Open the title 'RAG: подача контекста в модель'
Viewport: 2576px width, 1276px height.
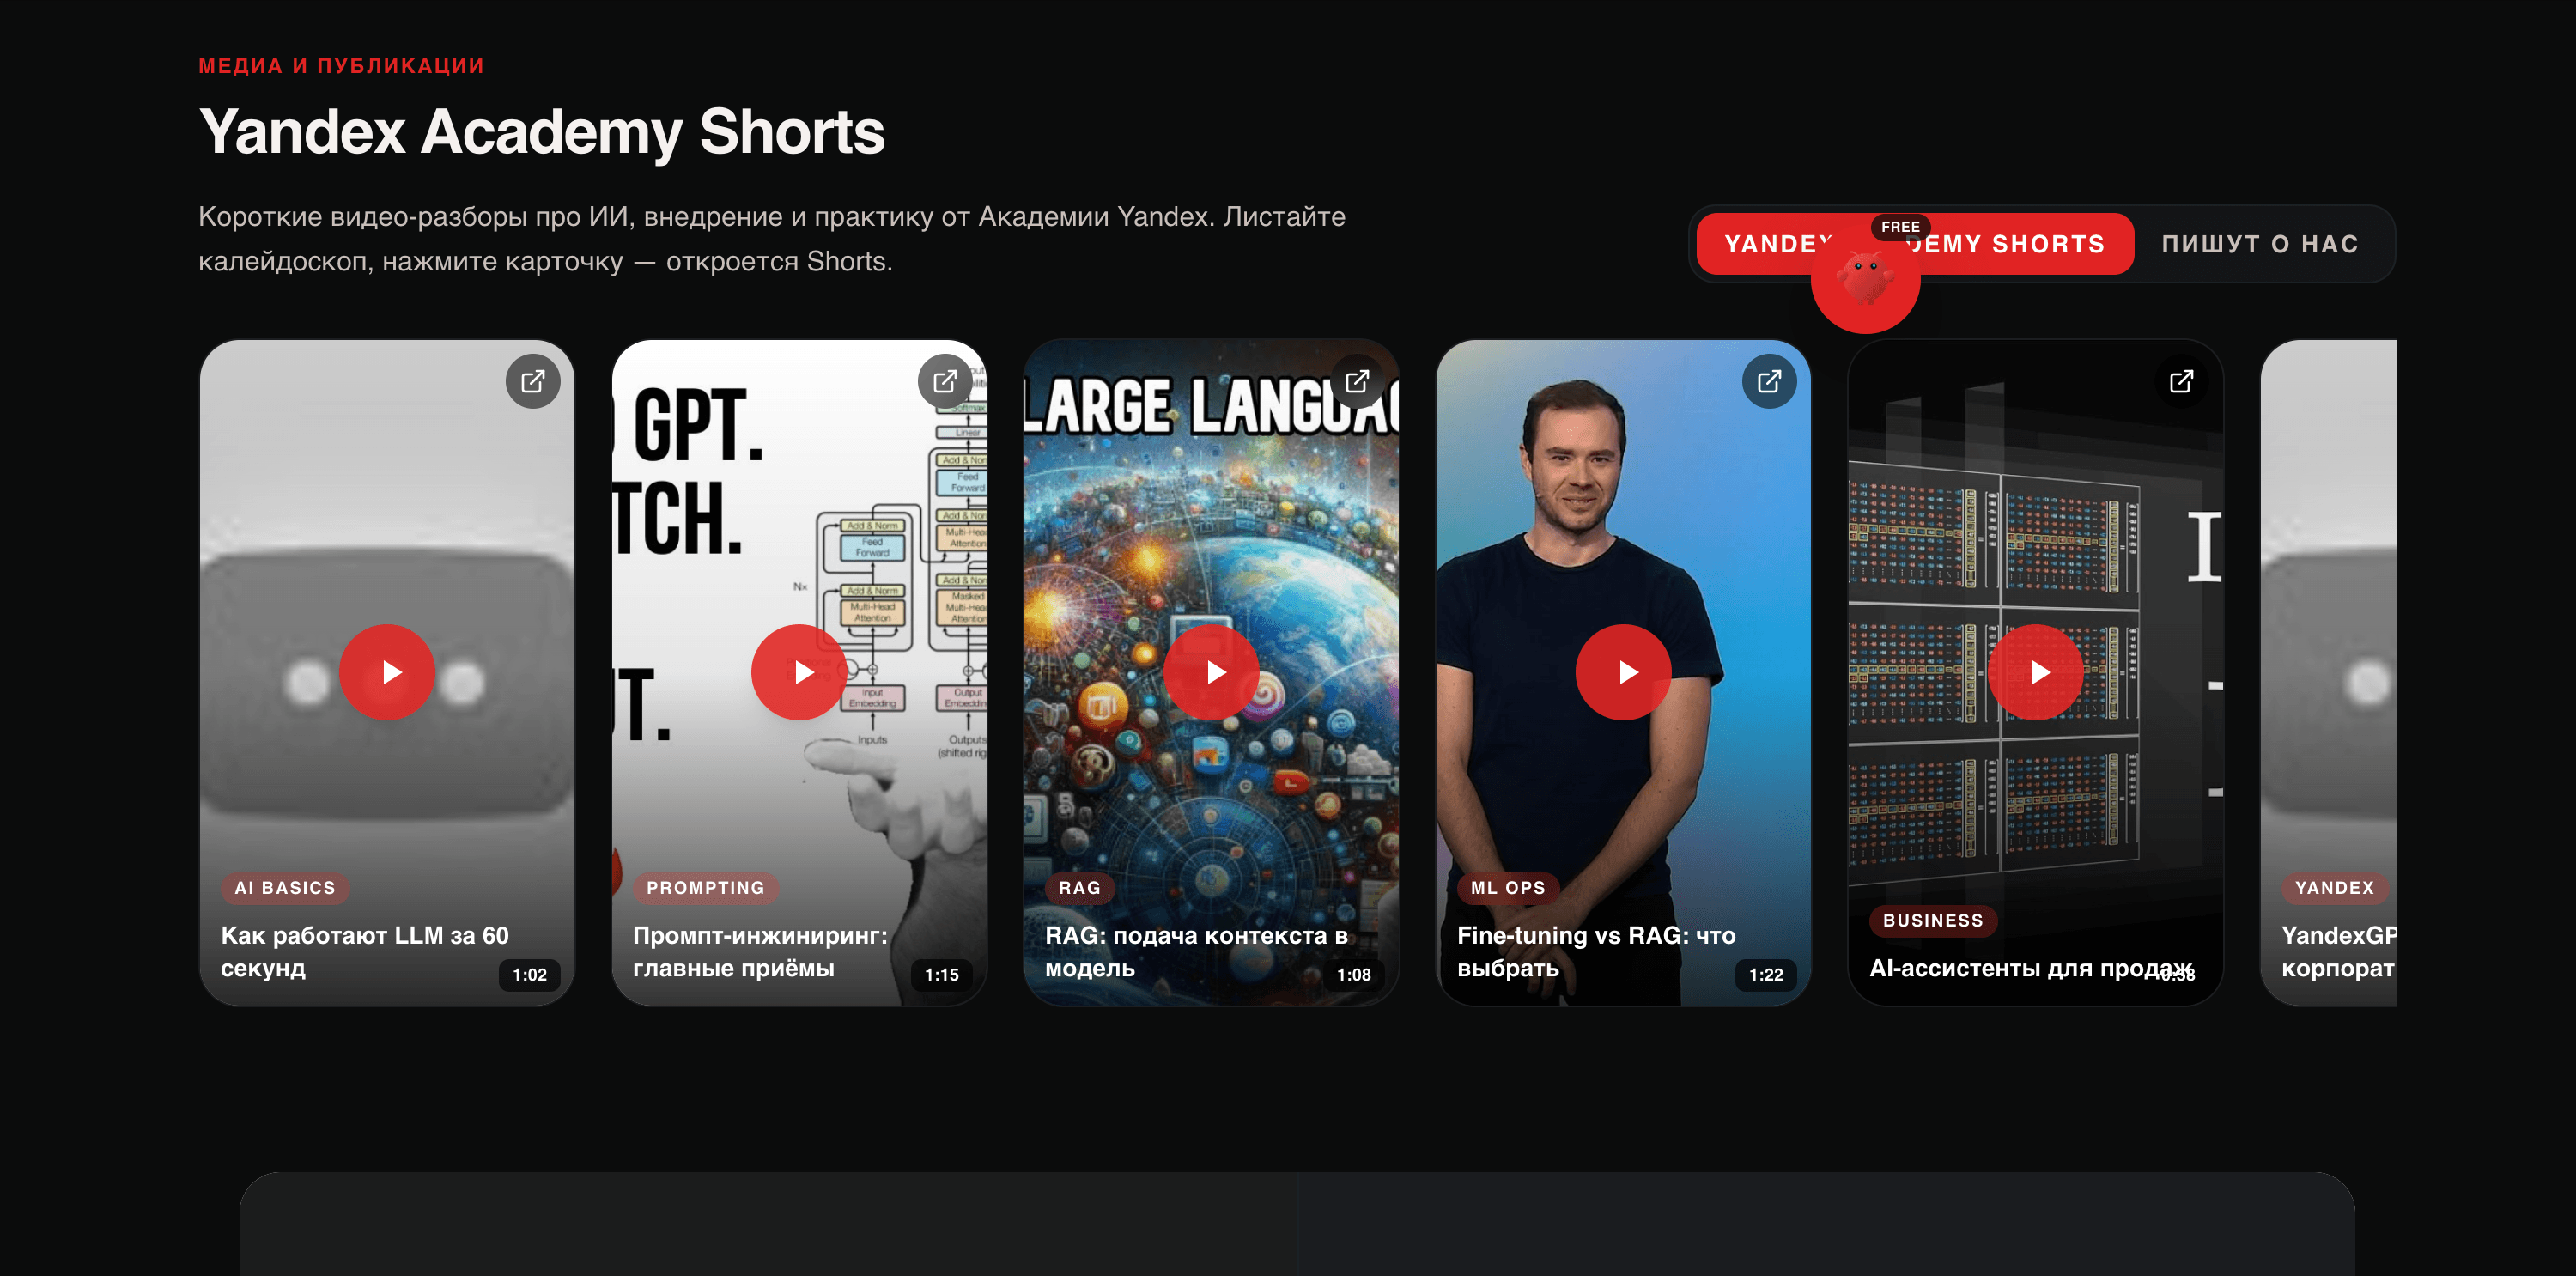click(x=1196, y=951)
